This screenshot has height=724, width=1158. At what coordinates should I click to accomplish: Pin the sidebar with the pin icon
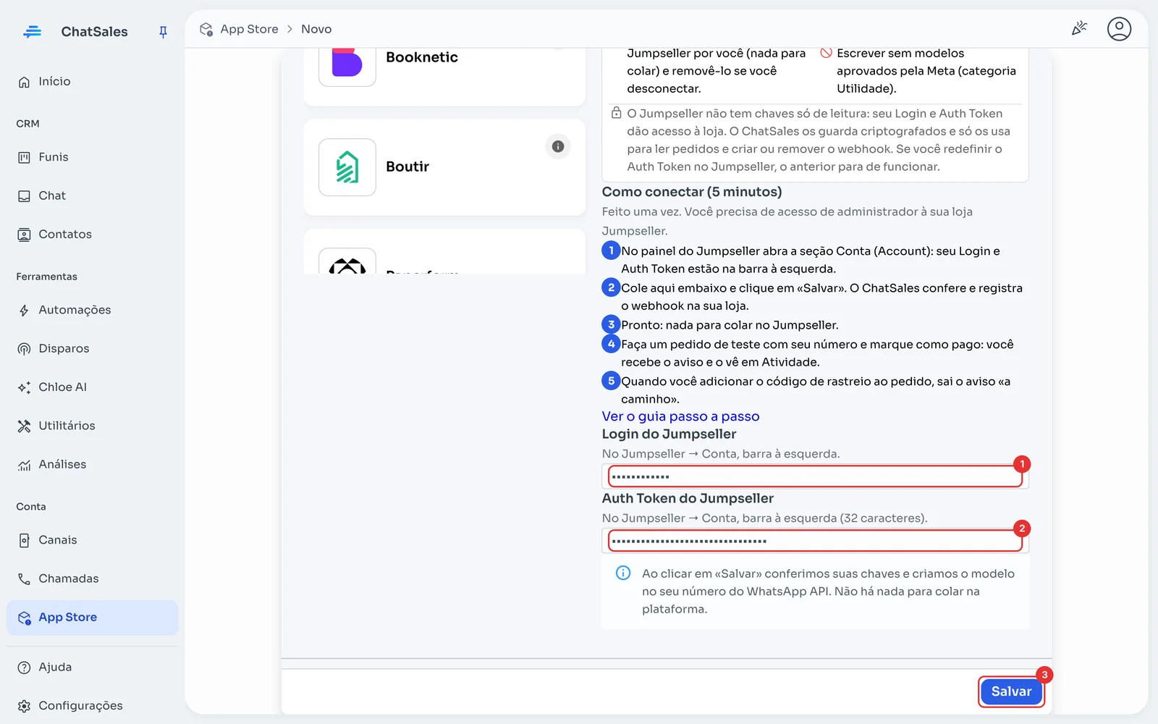163,32
